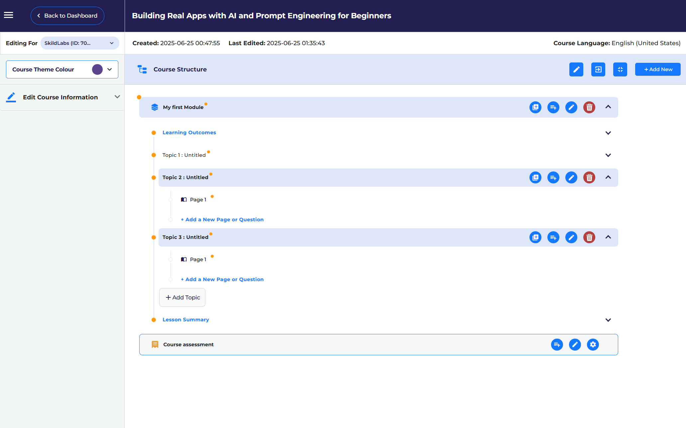Screen dimensions: 686x428
Task: Click the pencil edit icon in Course Structure header
Action: pos(576,69)
